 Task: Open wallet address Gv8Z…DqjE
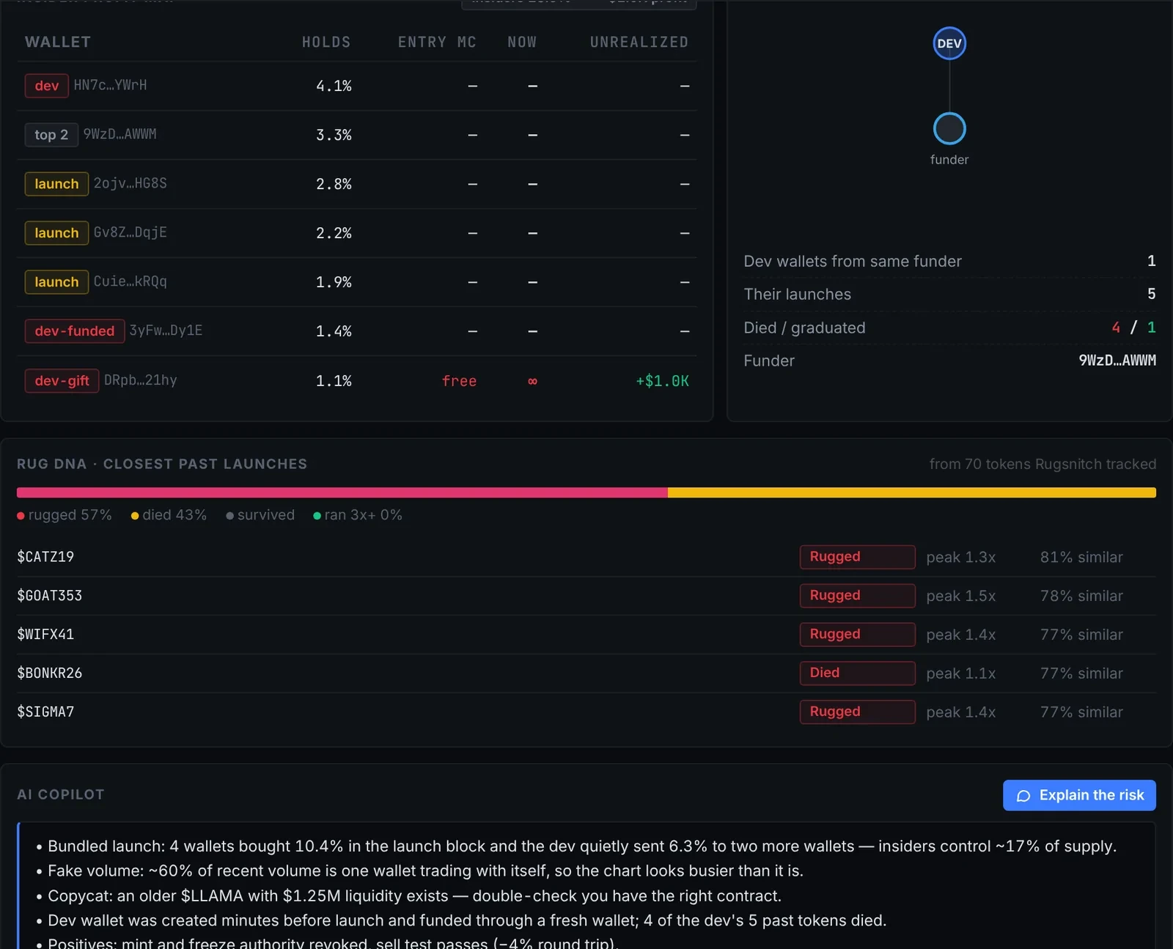(130, 232)
